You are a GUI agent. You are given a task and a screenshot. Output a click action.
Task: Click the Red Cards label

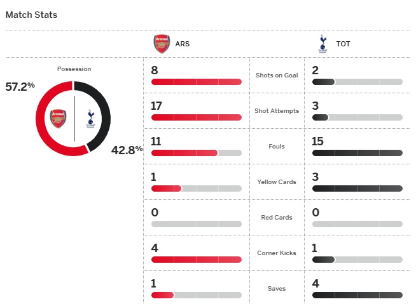click(x=277, y=218)
